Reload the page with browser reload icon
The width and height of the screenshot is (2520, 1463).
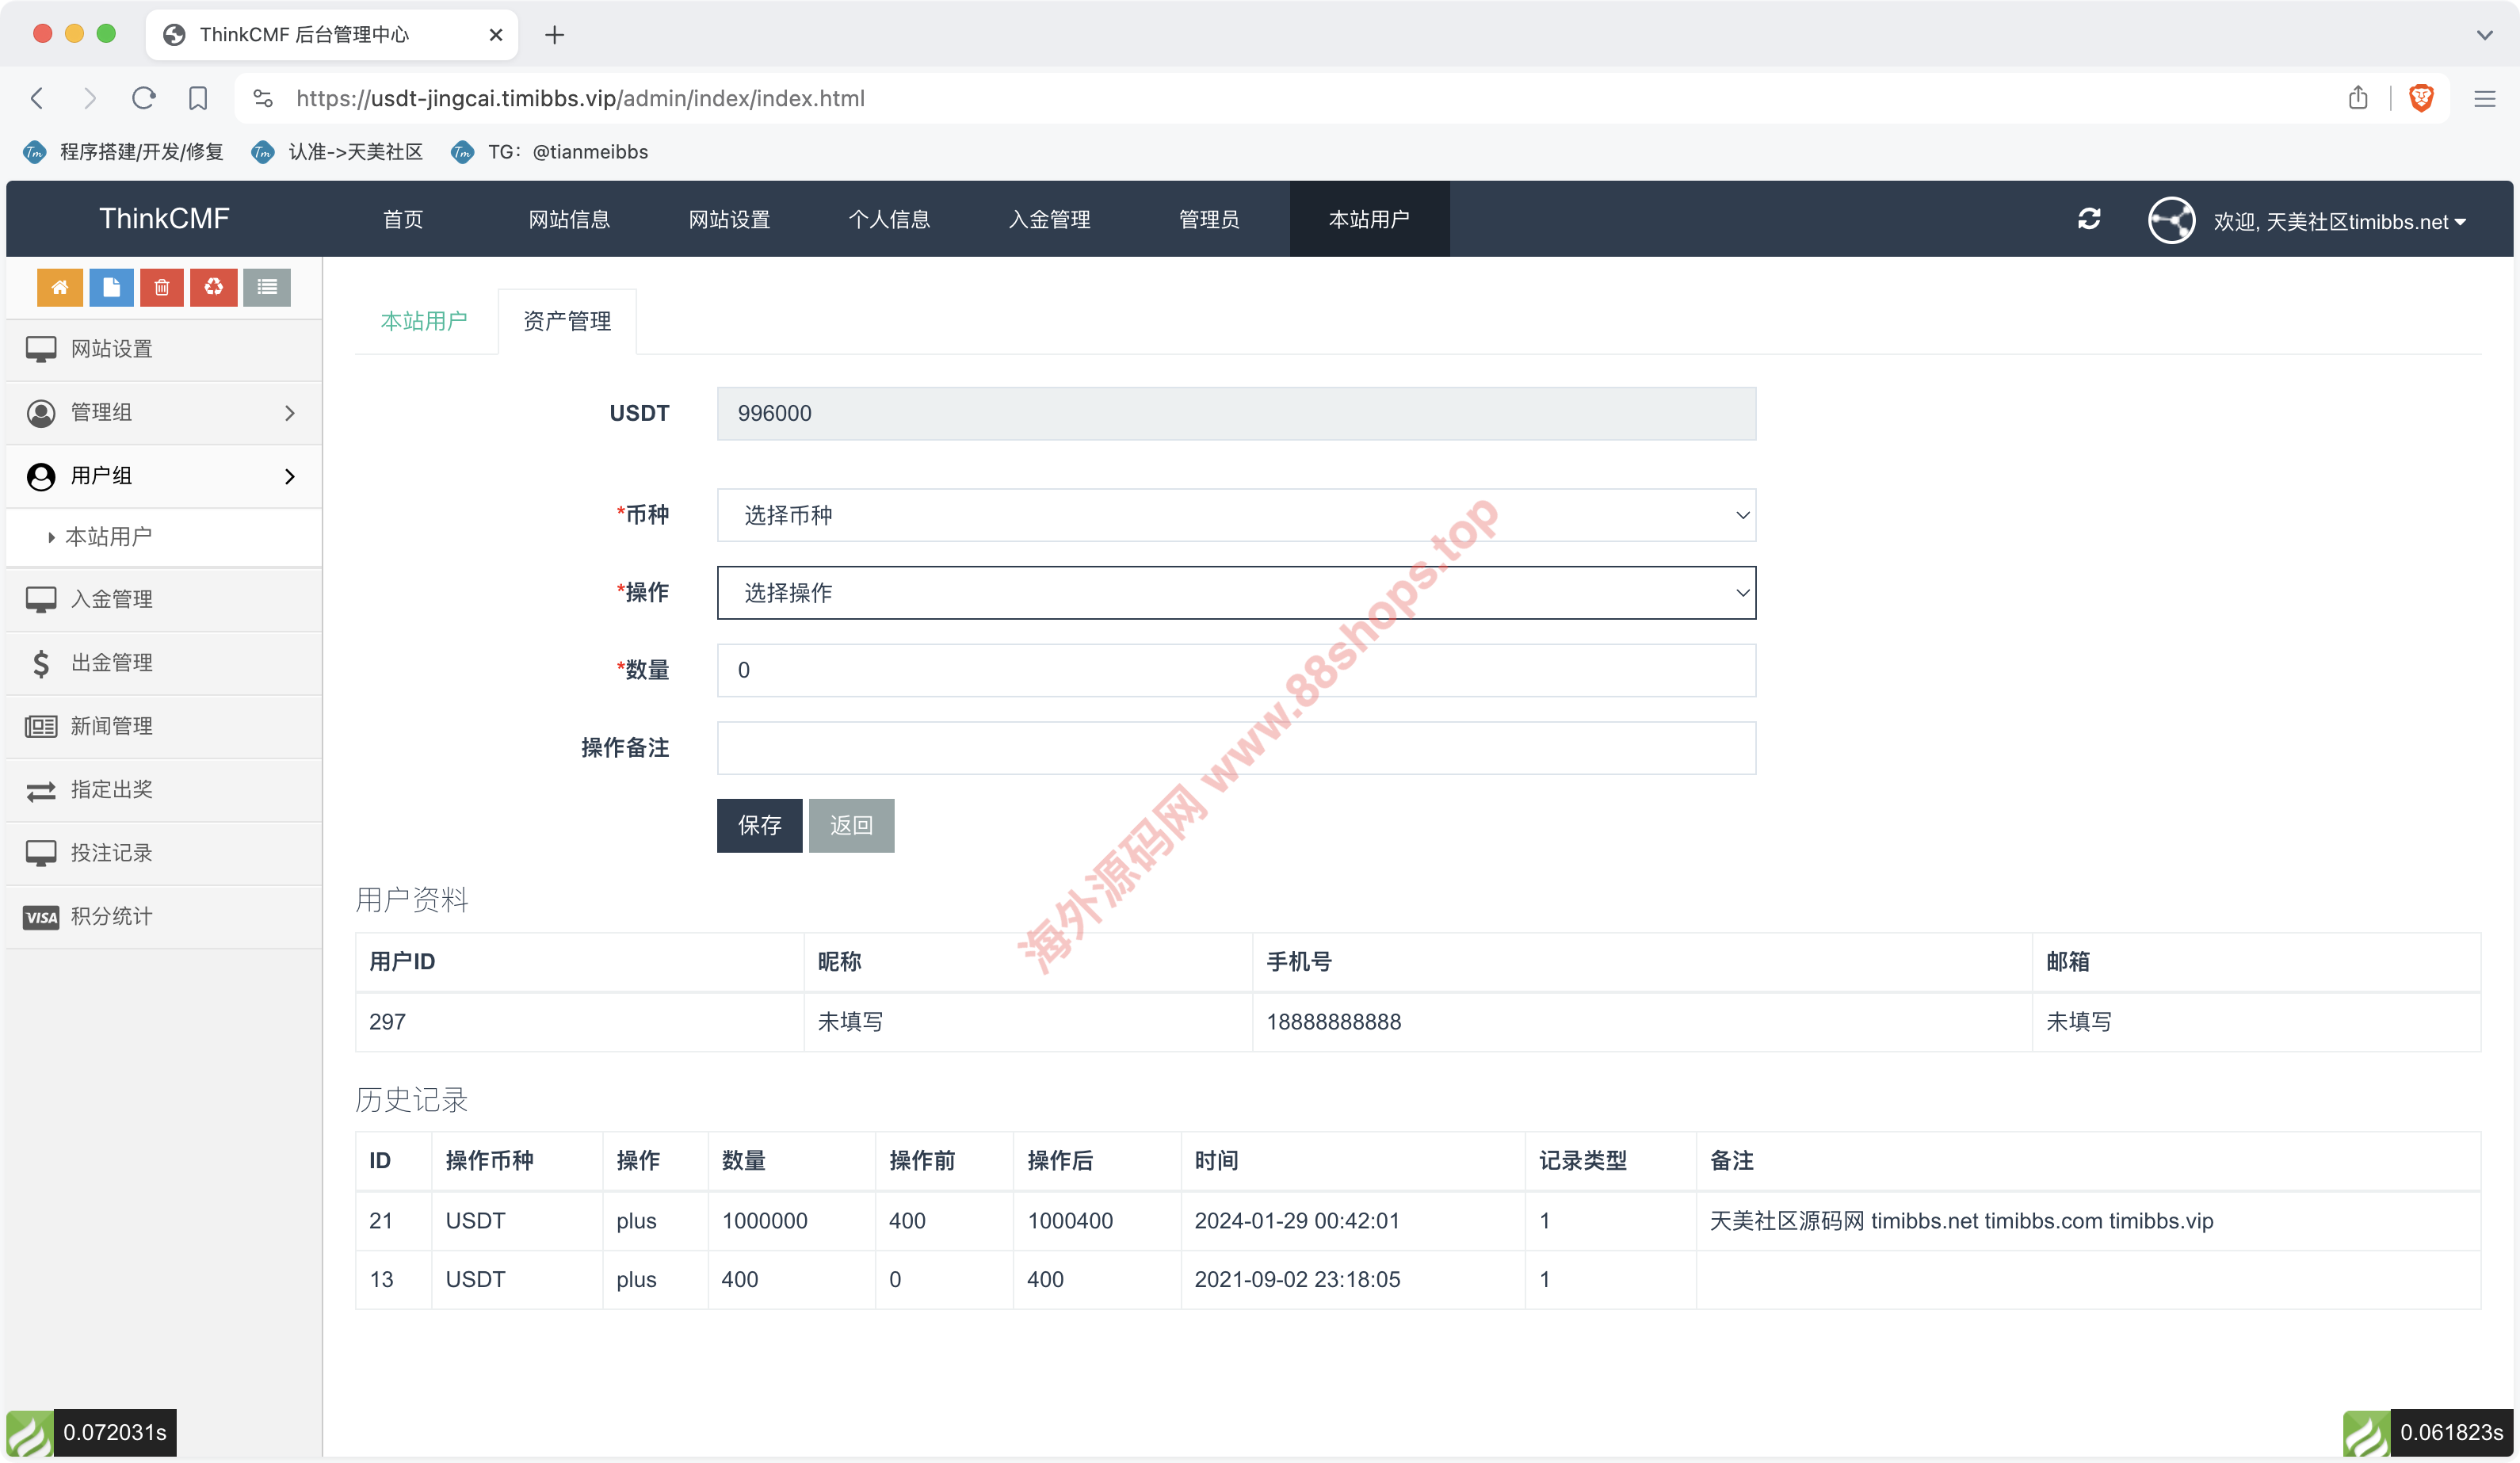144,98
